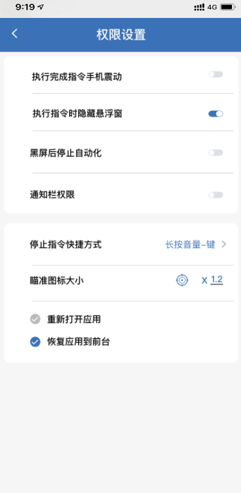Tap the crosshair aim target icon

coord(182,280)
